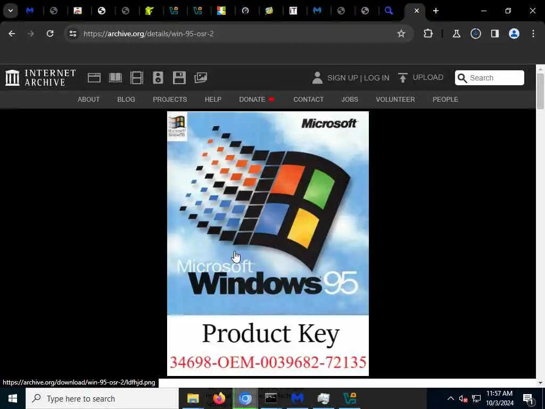Click the magnifier icon in Archive search
Viewport: 545px width, 409px height.
click(x=462, y=78)
